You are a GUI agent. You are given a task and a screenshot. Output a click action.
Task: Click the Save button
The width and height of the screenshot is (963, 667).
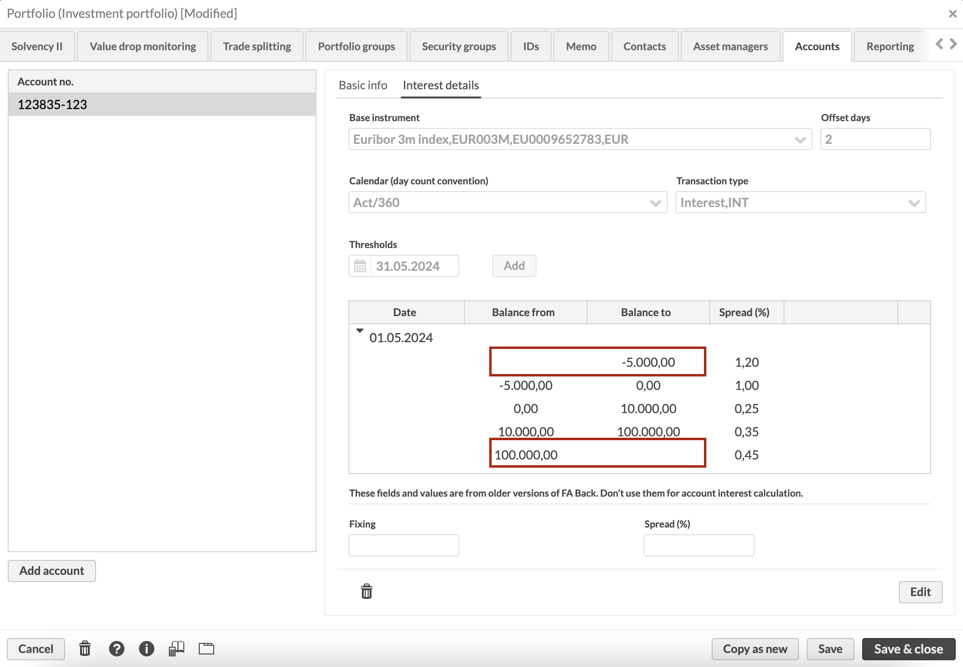830,649
